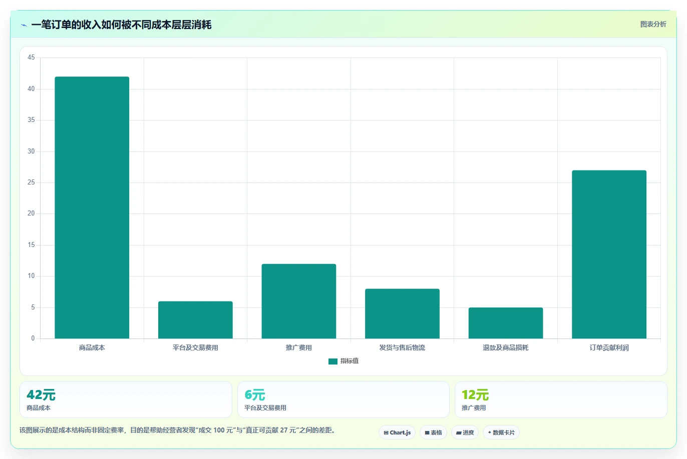The image size is (687, 459).
Task: Click the 退款及商品损耗 x-axis label
Action: pos(506,347)
